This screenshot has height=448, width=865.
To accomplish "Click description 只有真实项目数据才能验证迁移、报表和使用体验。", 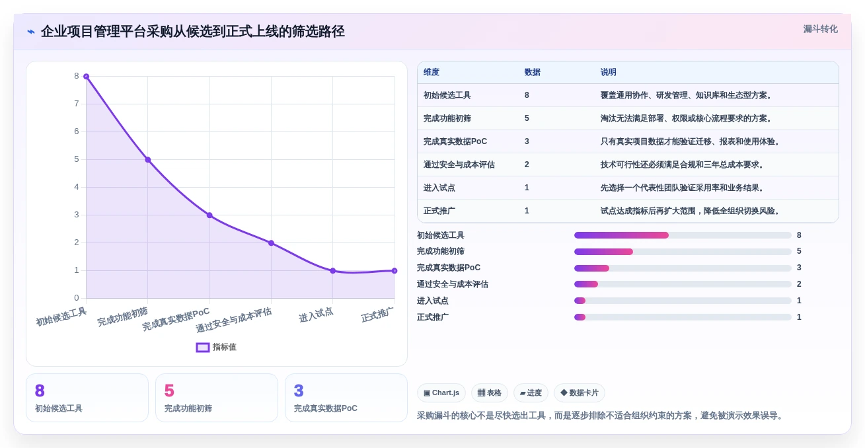I will [691, 141].
